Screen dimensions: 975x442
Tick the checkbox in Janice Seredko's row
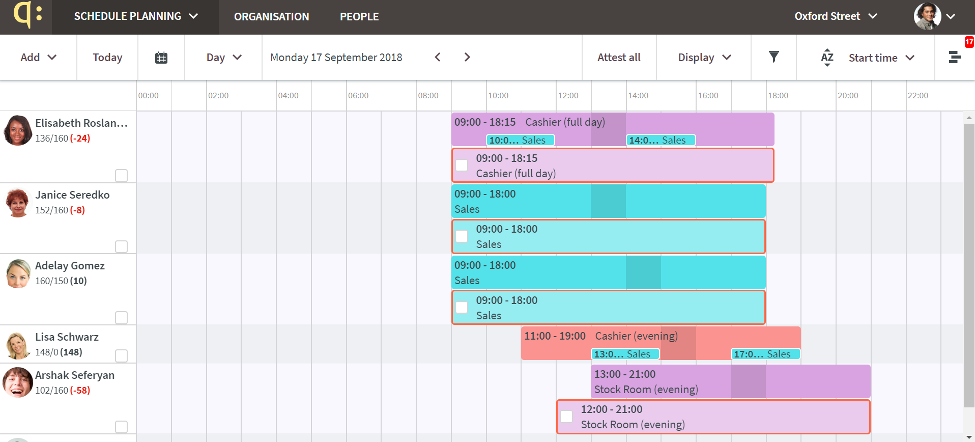coord(121,246)
